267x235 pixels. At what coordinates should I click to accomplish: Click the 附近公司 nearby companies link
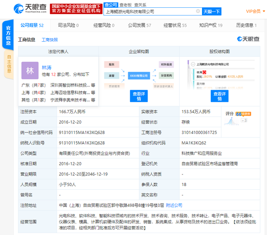174,205
